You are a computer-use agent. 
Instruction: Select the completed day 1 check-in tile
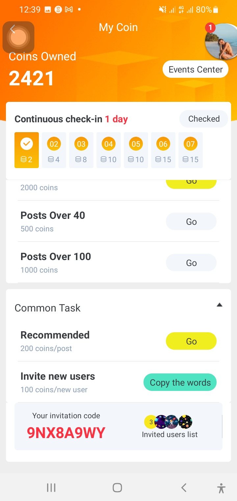[27, 150]
